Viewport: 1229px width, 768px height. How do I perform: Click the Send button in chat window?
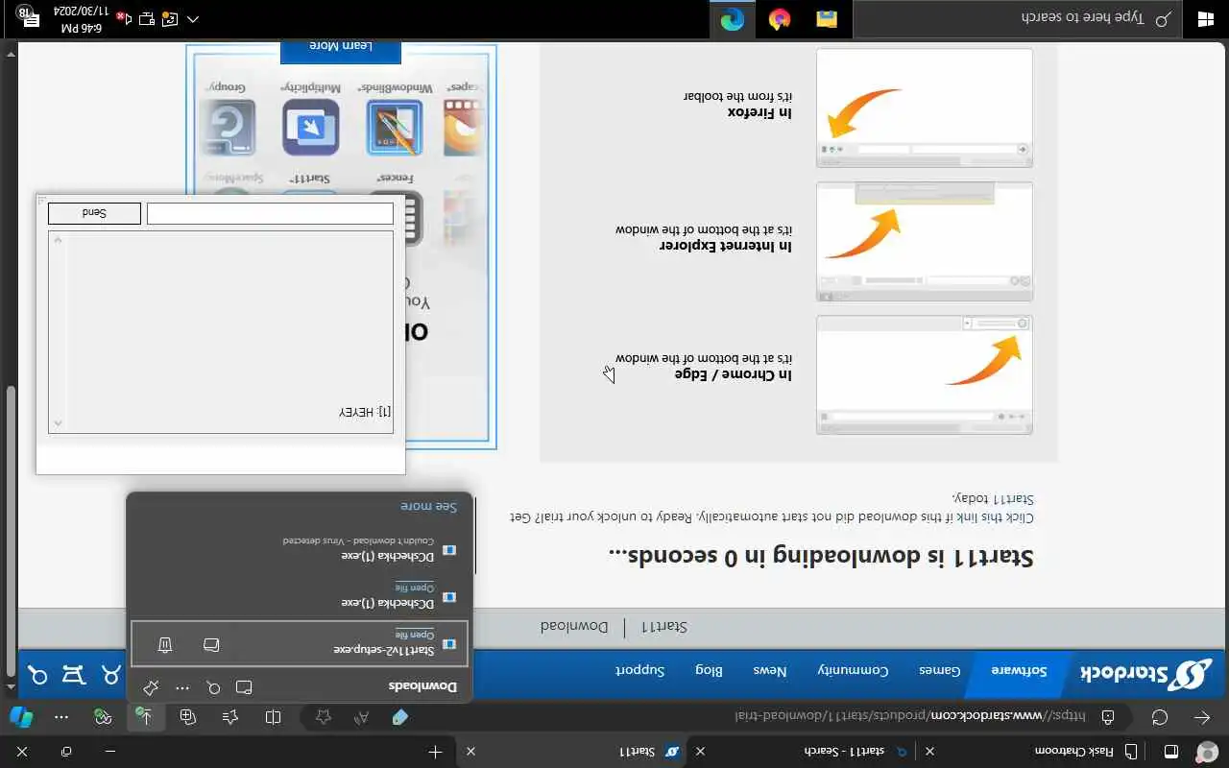(94, 213)
